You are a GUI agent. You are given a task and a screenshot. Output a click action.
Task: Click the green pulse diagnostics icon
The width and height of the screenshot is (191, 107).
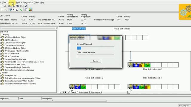pyautogui.click(x=21, y=10)
